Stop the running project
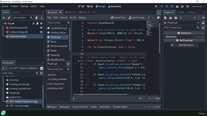This screenshot has width=207, height=116. (167, 6)
